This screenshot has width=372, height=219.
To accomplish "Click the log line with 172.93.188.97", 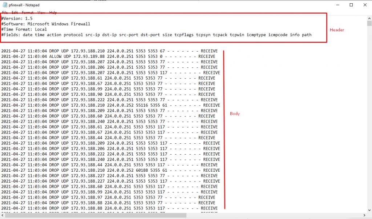I will pos(108,198).
